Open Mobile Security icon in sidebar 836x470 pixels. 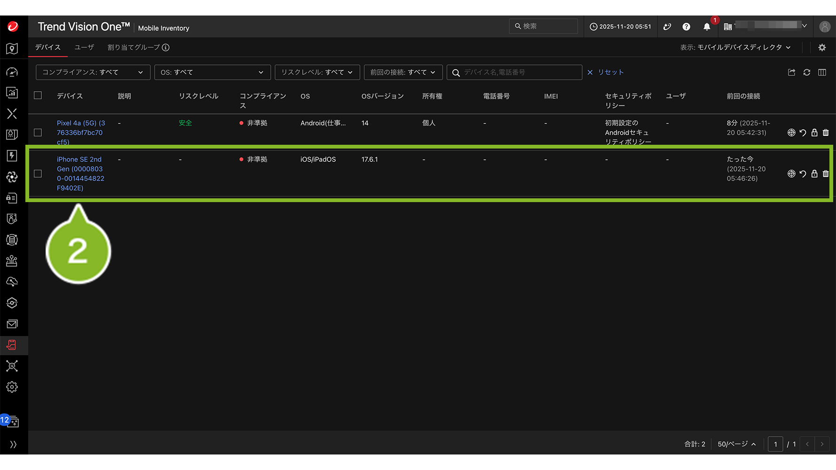point(12,345)
